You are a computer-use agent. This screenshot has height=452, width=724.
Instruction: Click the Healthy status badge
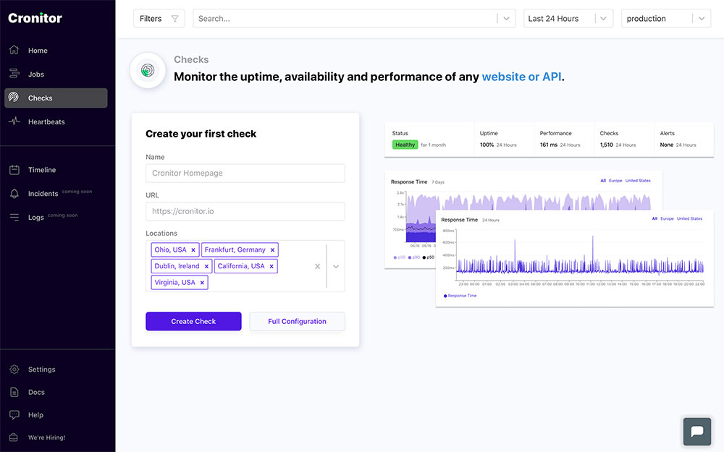point(405,145)
